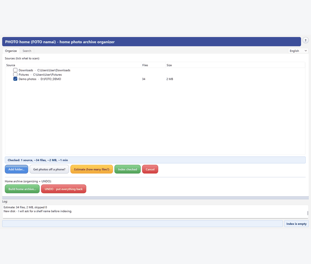Switch to the Search tab

tap(27, 51)
